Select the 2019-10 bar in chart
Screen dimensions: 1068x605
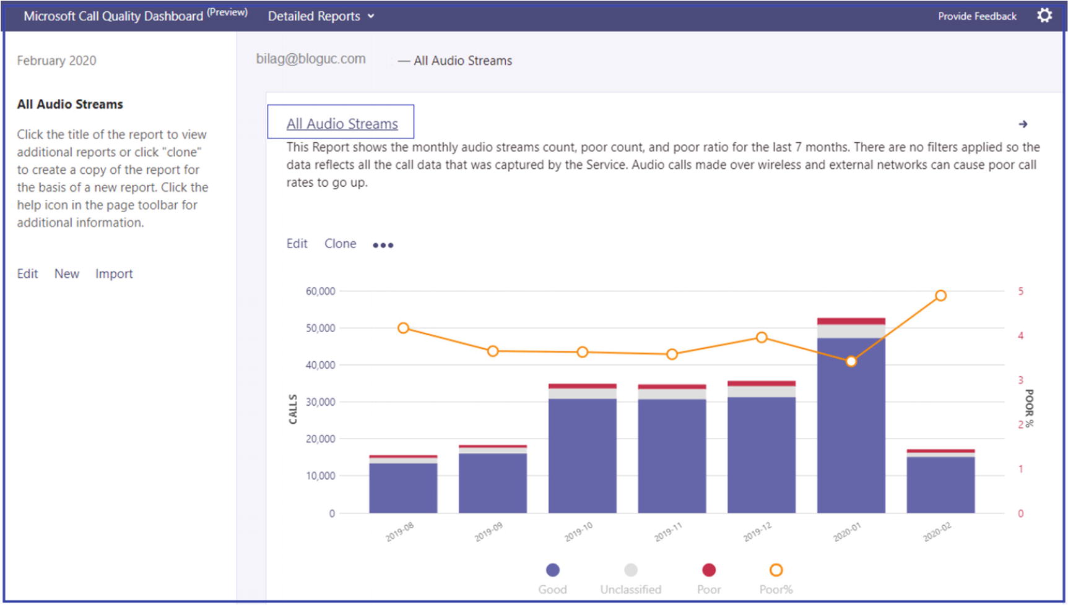tap(582, 448)
